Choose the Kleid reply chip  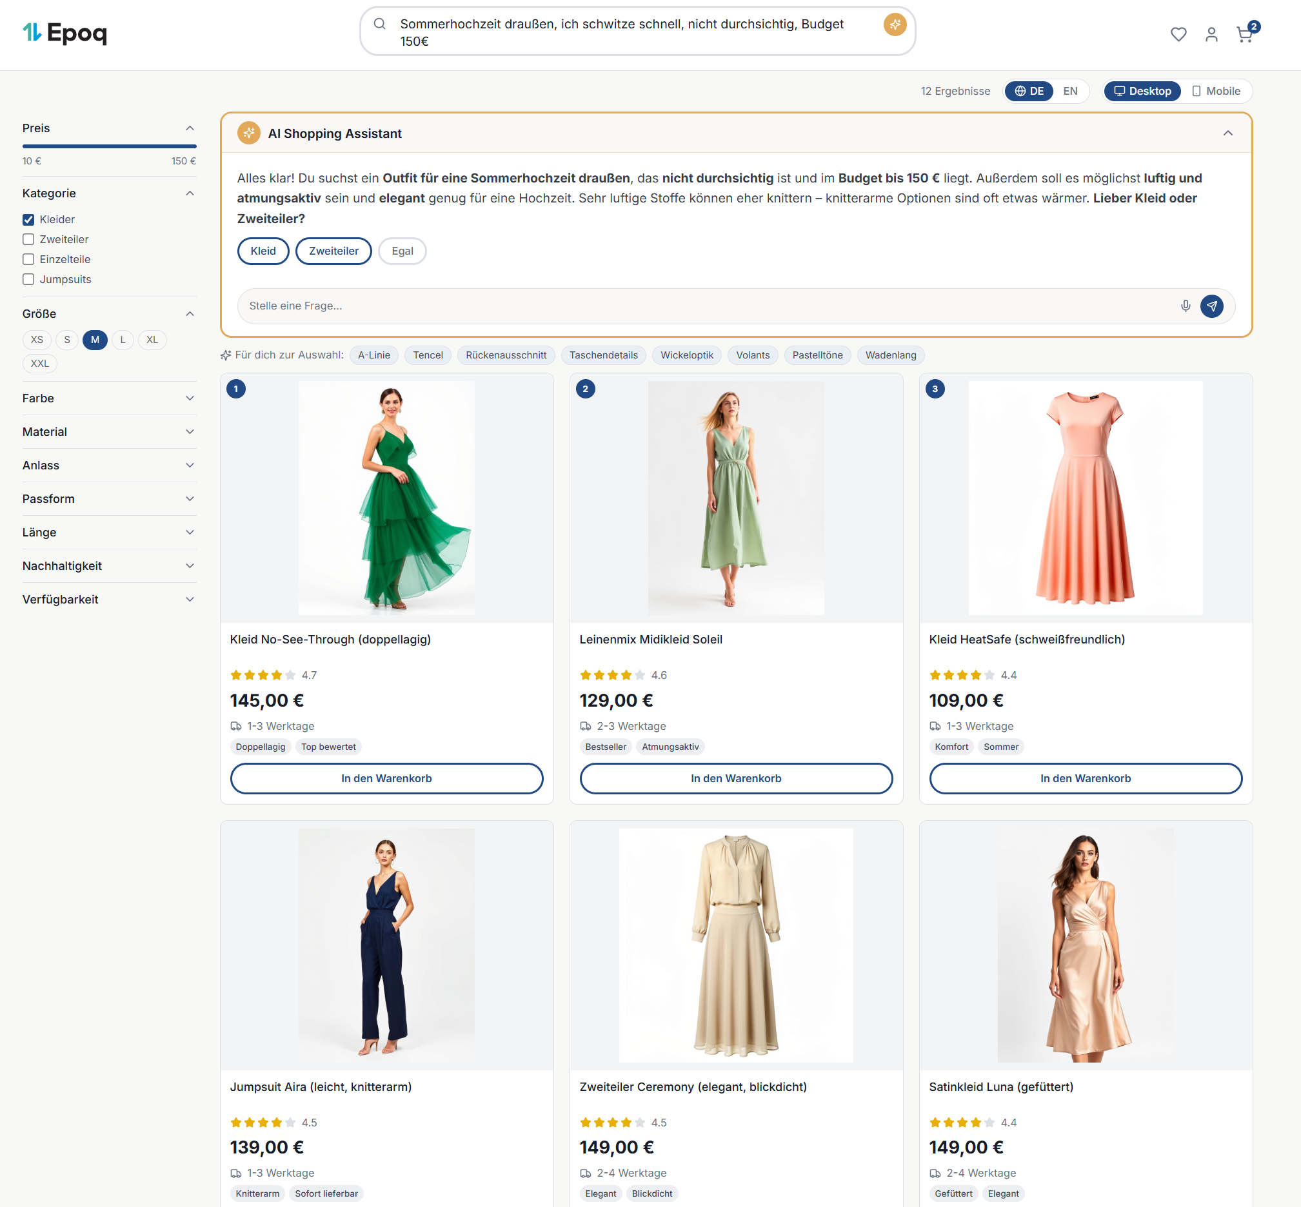[x=263, y=251]
